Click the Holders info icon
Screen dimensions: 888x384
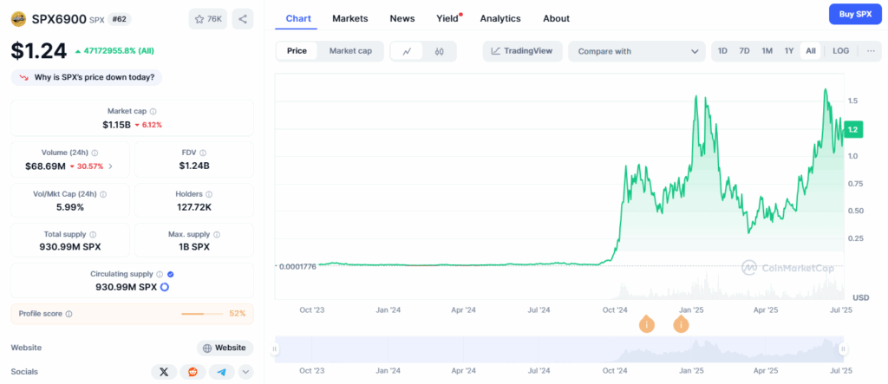[x=208, y=194]
